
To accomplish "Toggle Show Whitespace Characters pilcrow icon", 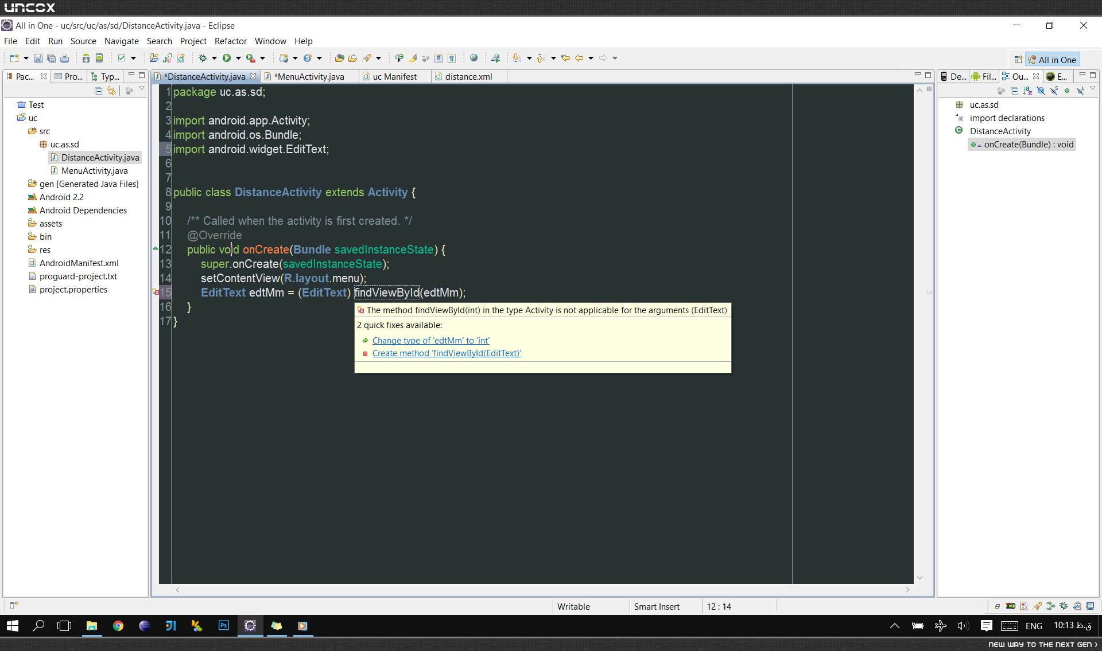I will [x=452, y=58].
